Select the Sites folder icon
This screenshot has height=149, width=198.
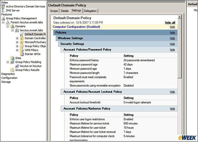click(12, 58)
